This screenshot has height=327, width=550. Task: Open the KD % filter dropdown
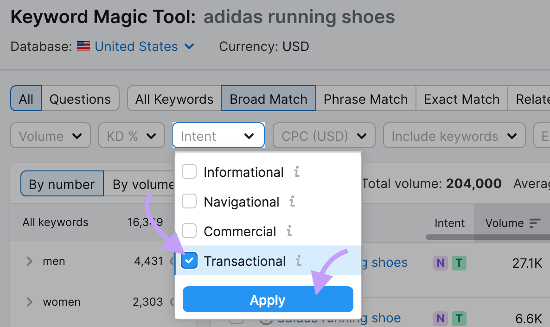[132, 136]
